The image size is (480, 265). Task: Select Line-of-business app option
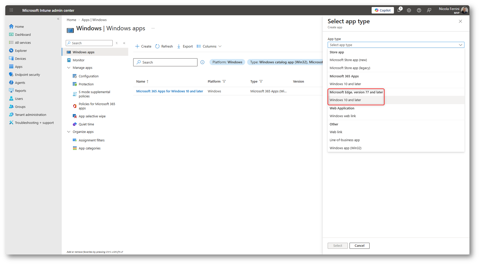[345, 140]
